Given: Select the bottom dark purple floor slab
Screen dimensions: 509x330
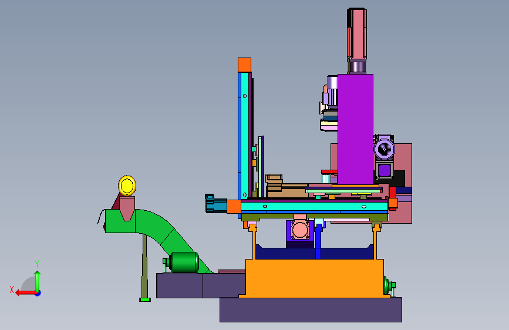Looking at the screenshot, I should (311, 310).
